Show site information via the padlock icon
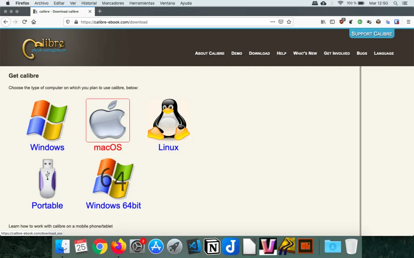414x258 pixels. pos(76,22)
